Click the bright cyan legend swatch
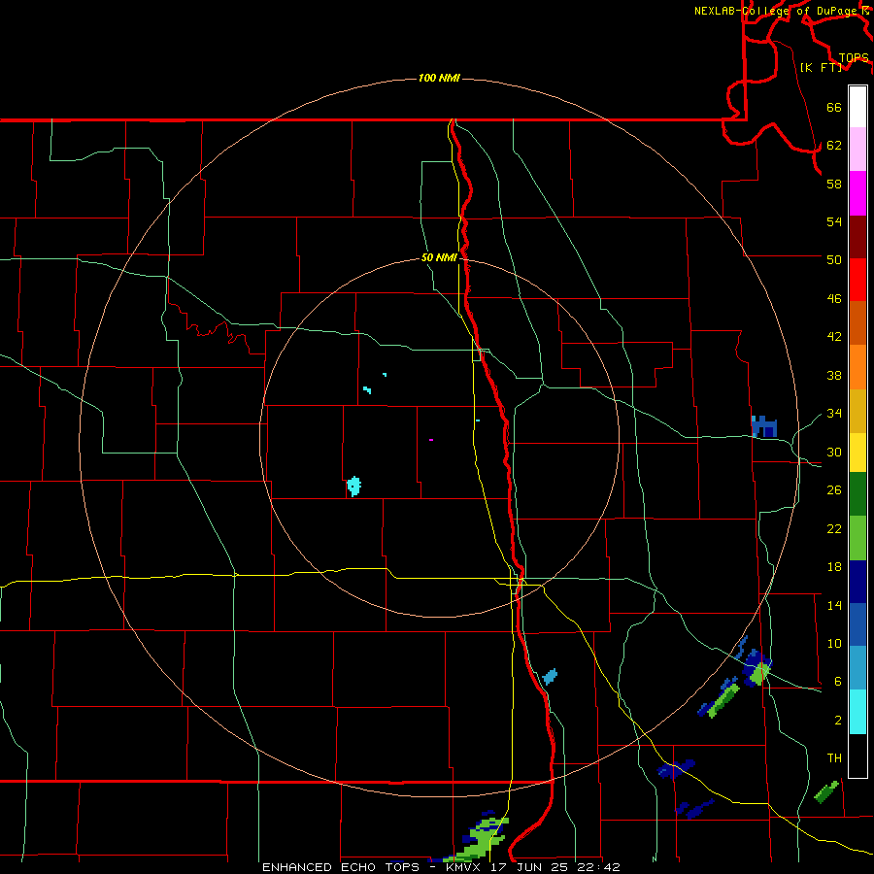 coord(857,712)
